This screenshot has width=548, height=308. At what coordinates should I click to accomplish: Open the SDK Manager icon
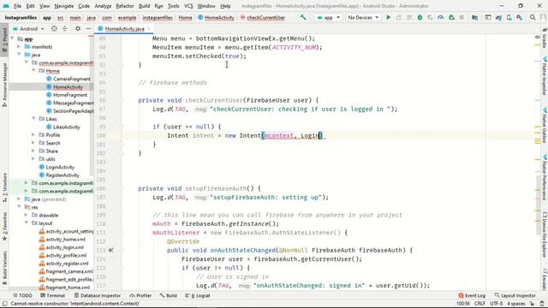520,17
